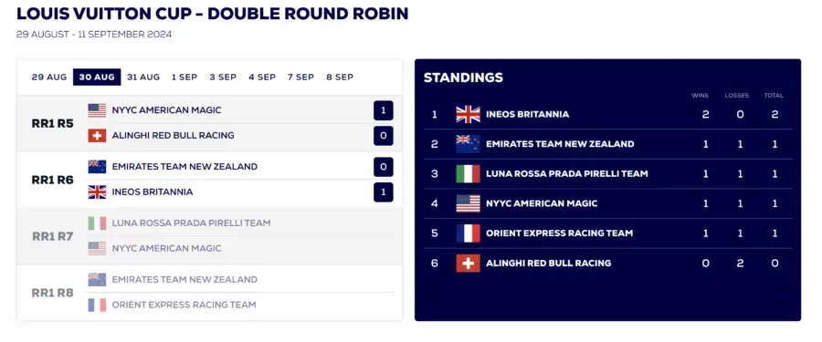This screenshot has height=342, width=822.
Task: Select the 29 AUG date tab
Action: tap(49, 77)
